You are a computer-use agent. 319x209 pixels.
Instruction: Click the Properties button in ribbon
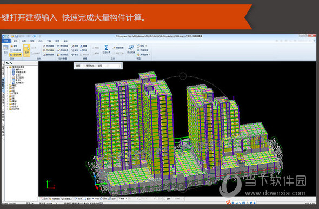click(x=14, y=46)
